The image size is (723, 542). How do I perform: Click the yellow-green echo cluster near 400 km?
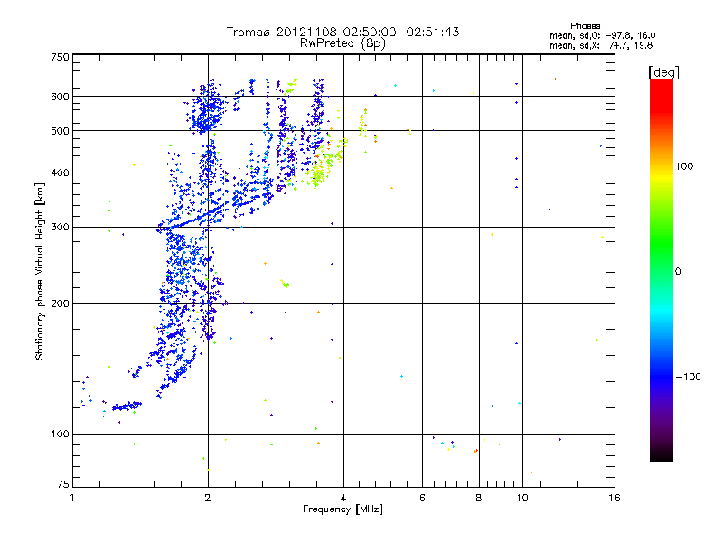point(319,174)
